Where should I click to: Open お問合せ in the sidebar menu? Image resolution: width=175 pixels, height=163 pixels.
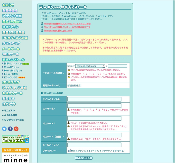click(x=8, y=98)
